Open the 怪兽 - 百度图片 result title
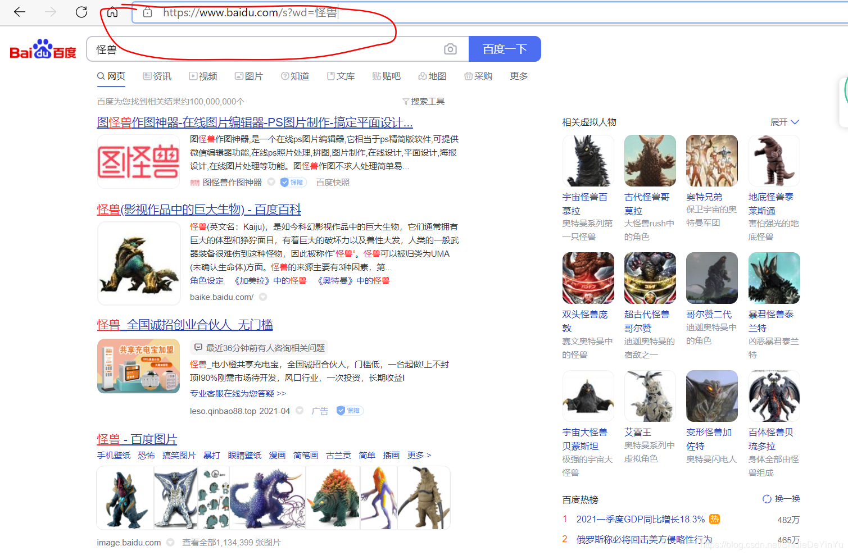This screenshot has height=555, width=848. (137, 439)
